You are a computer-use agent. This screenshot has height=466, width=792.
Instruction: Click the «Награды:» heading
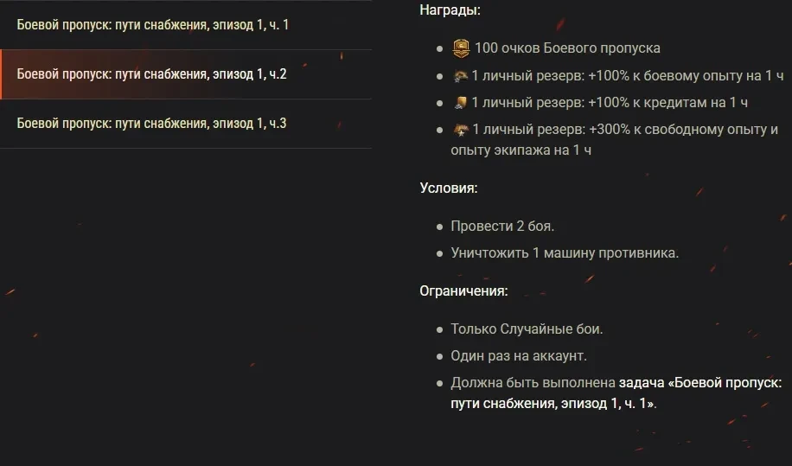point(450,10)
